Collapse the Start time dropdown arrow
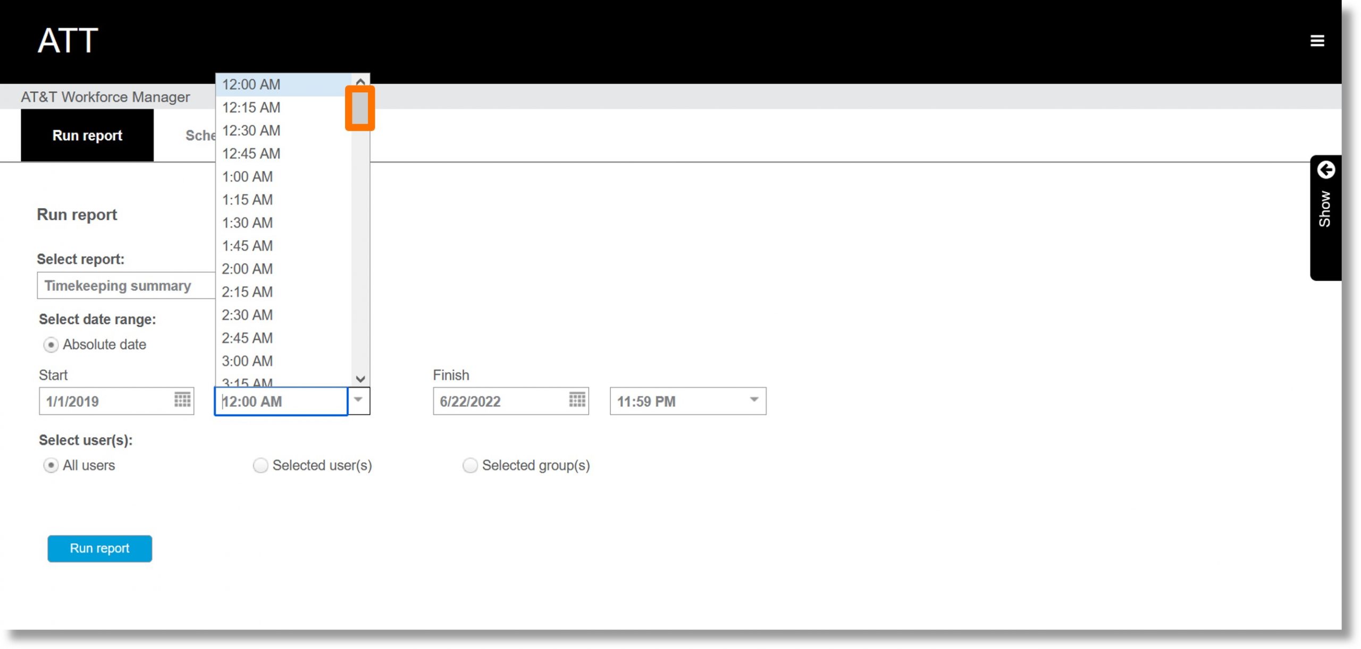The width and height of the screenshot is (1361, 649). [x=358, y=401]
